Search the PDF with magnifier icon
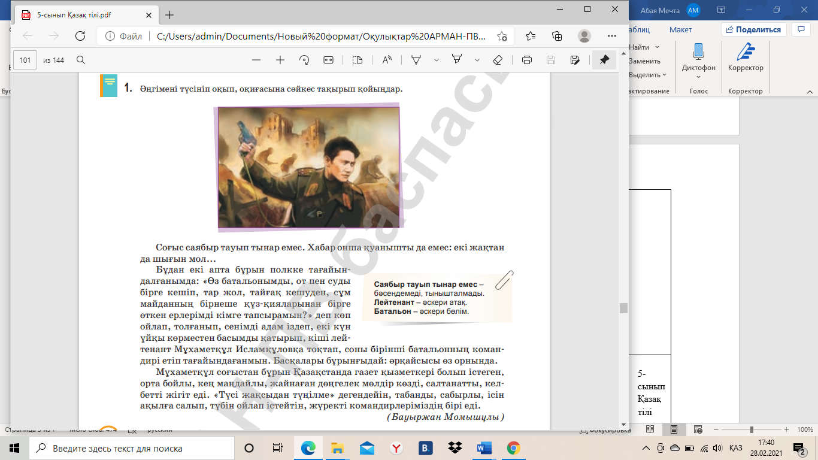 (x=81, y=60)
